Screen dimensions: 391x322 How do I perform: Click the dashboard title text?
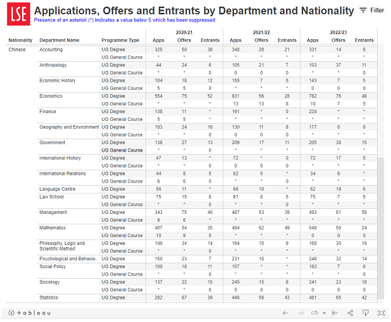194,11
